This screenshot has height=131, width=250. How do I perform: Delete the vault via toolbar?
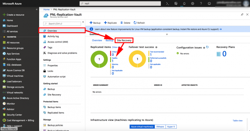click(x=125, y=23)
